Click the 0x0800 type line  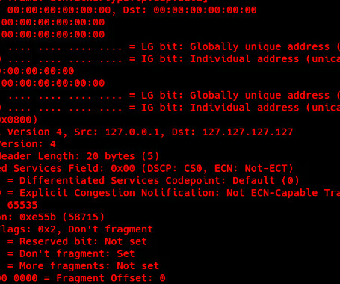click(x=19, y=120)
